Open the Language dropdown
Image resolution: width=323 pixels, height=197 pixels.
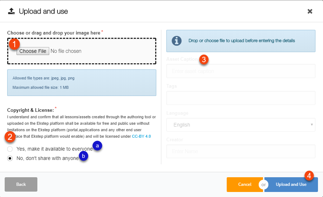point(241,125)
